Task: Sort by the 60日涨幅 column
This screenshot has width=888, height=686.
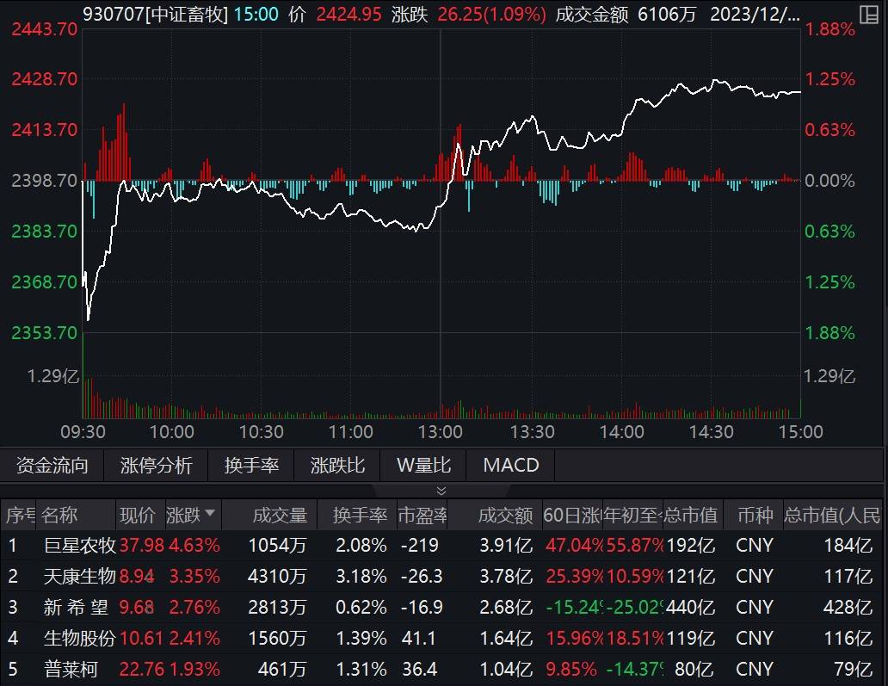Action: coord(571,515)
